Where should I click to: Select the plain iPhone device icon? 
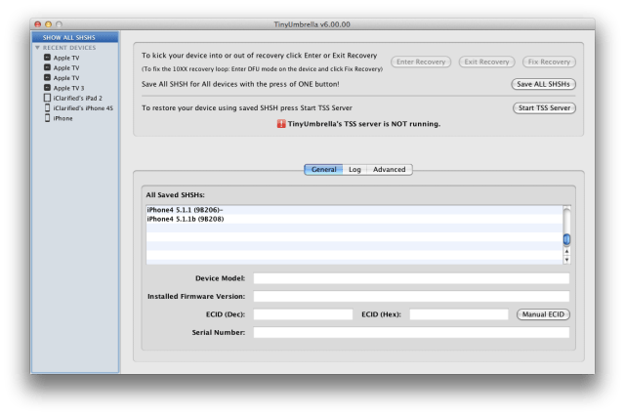(x=47, y=118)
